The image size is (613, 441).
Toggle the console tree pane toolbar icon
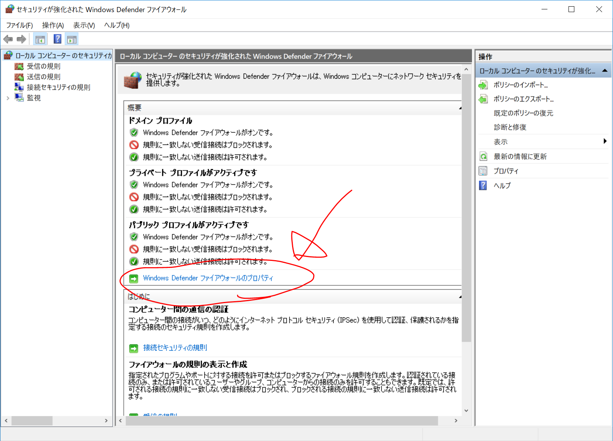[40, 39]
